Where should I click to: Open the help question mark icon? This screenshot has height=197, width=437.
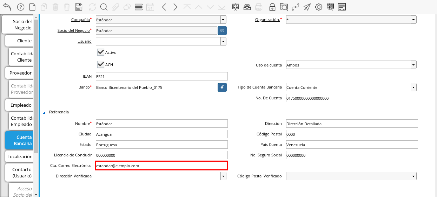click(x=21, y=7)
